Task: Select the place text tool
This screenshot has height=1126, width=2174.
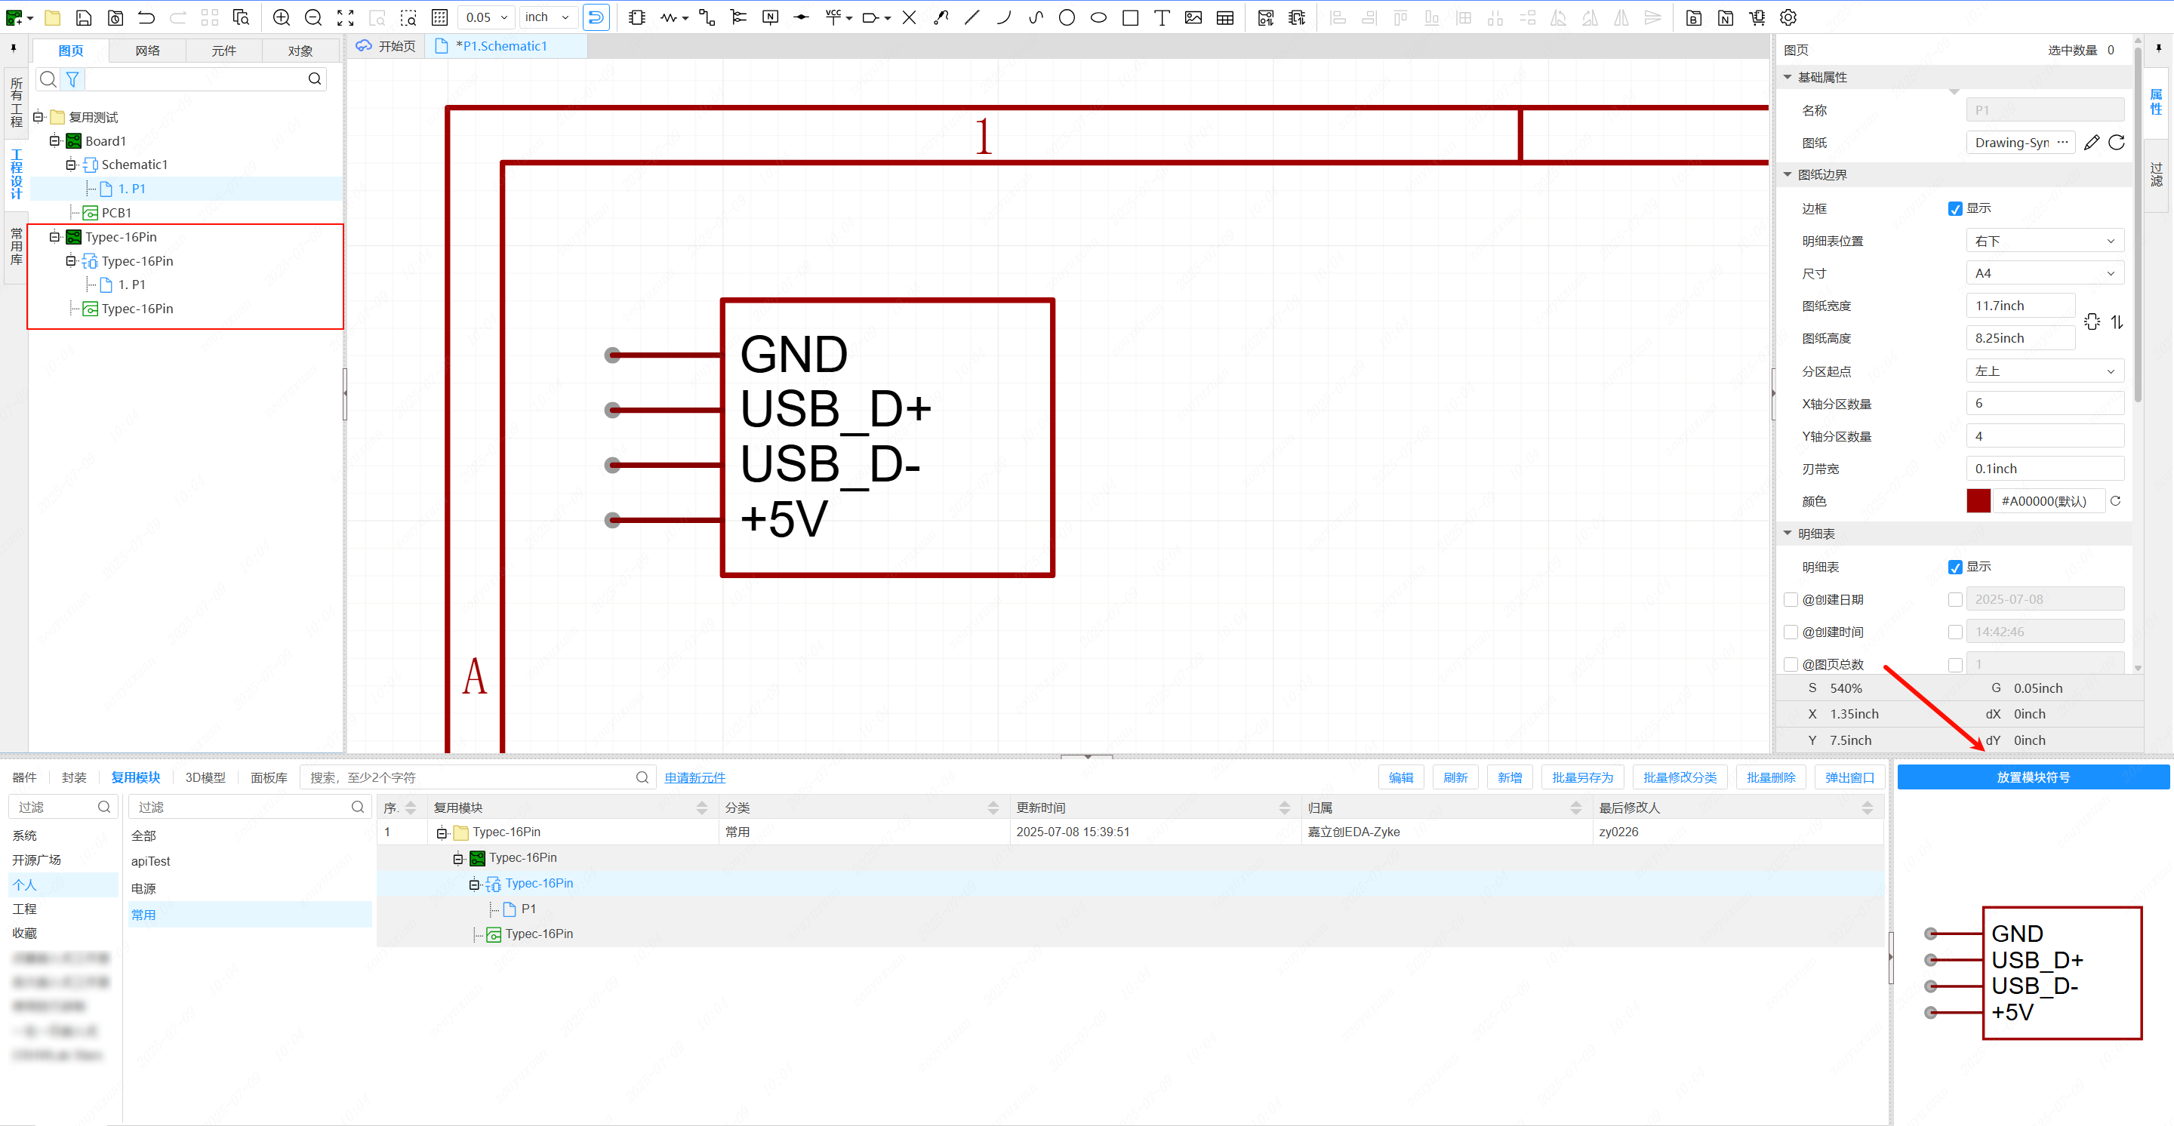Action: 1162,17
